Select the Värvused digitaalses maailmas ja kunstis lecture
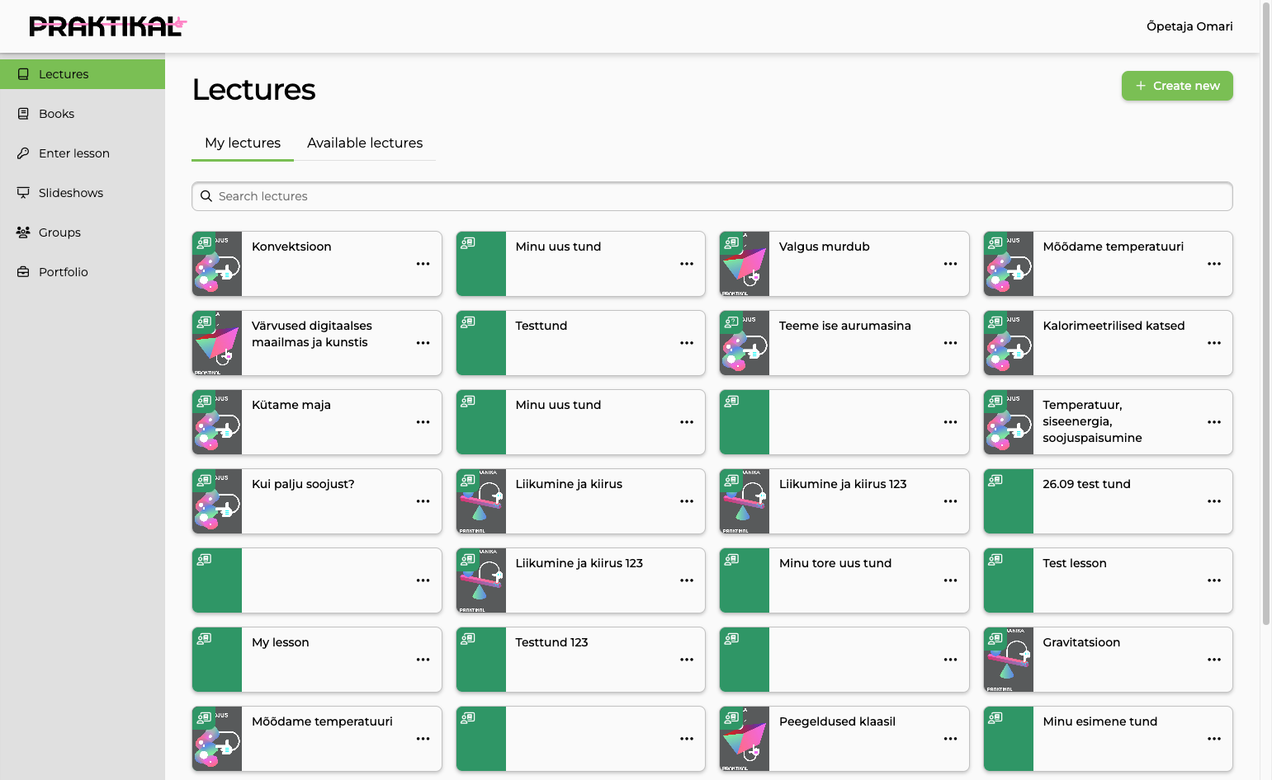The image size is (1272, 780). (317, 343)
